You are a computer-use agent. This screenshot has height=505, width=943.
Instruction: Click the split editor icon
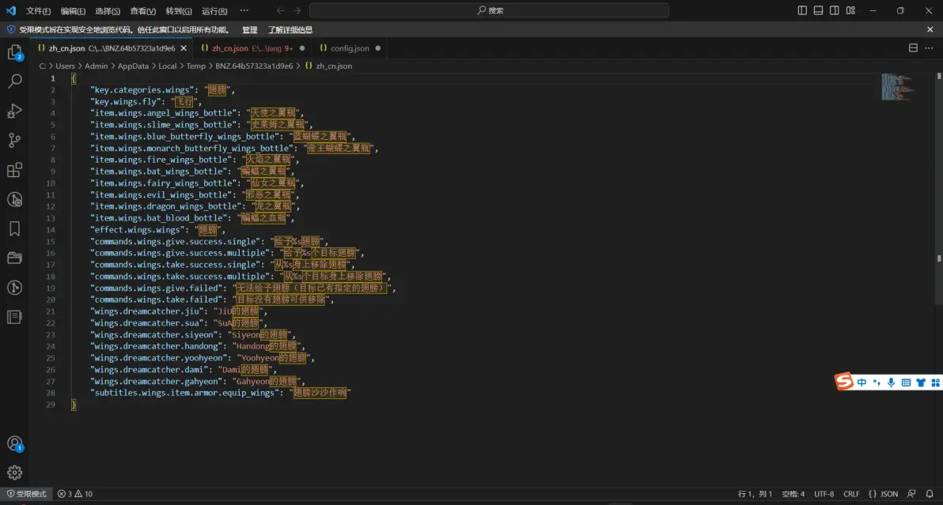click(913, 48)
